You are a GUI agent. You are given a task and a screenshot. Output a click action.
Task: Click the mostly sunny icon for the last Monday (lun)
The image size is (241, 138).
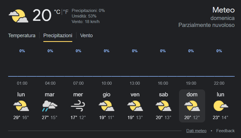click(x=220, y=106)
